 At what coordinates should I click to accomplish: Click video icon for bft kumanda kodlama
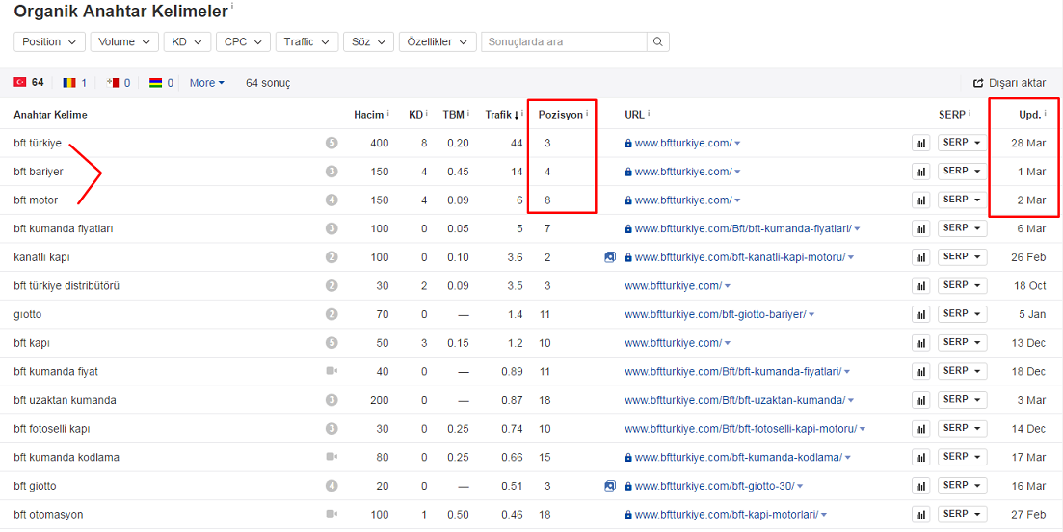332,458
